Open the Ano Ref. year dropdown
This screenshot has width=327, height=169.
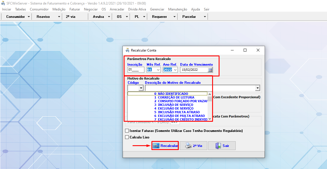pos(175,70)
